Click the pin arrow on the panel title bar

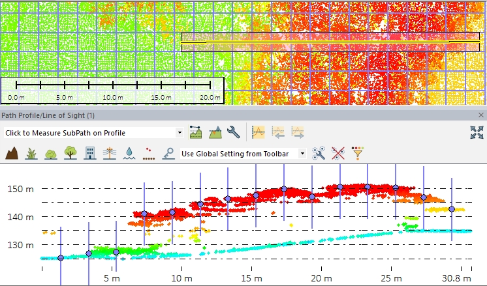(481, 115)
